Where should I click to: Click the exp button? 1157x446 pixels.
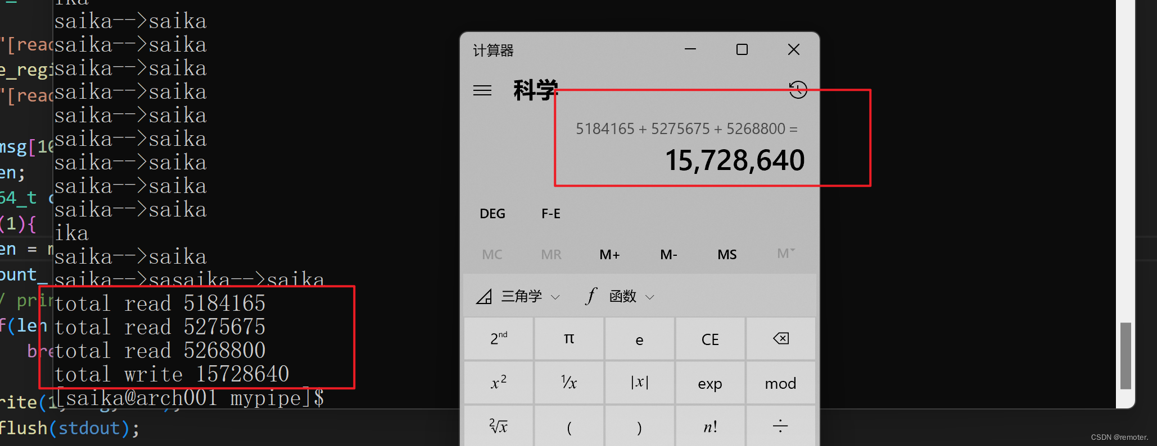pos(710,383)
